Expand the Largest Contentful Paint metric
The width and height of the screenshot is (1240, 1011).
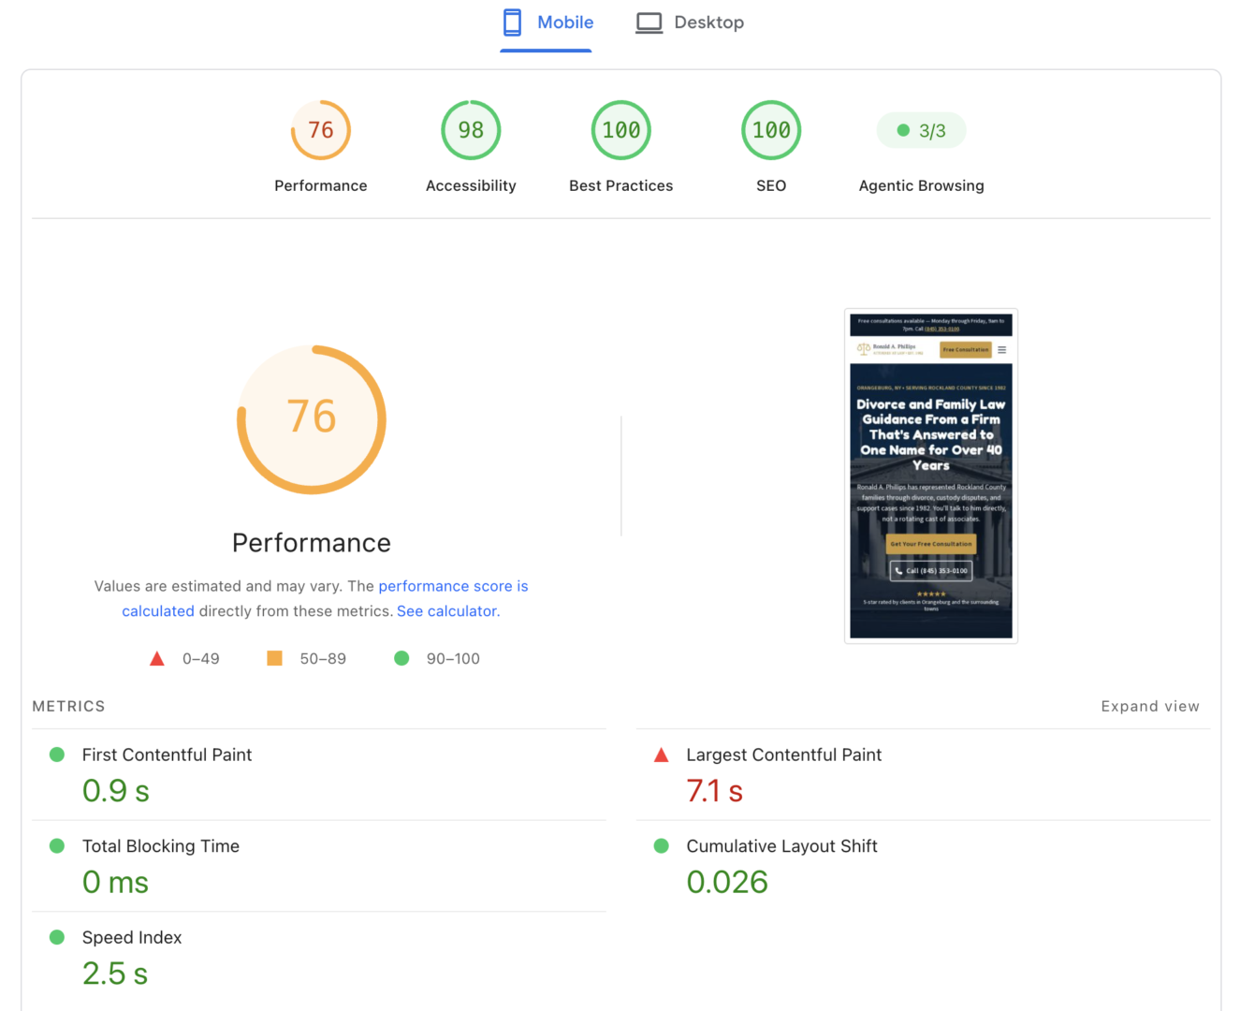tap(923, 774)
